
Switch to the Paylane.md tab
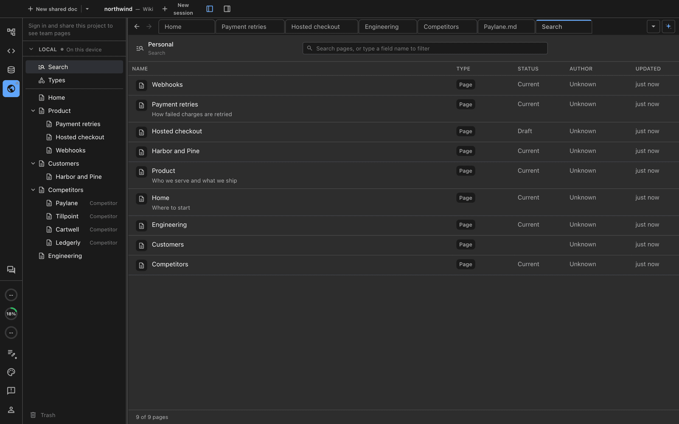[506, 27]
